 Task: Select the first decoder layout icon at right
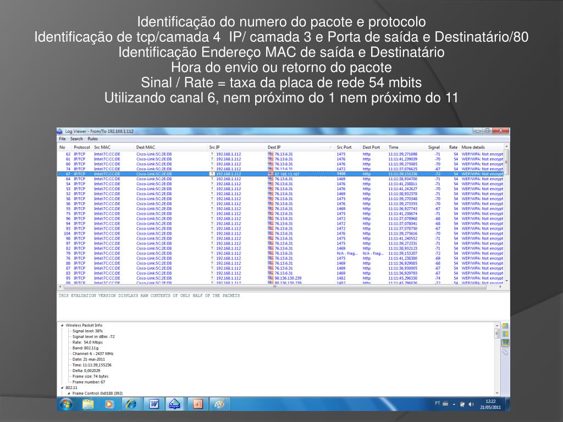505,326
